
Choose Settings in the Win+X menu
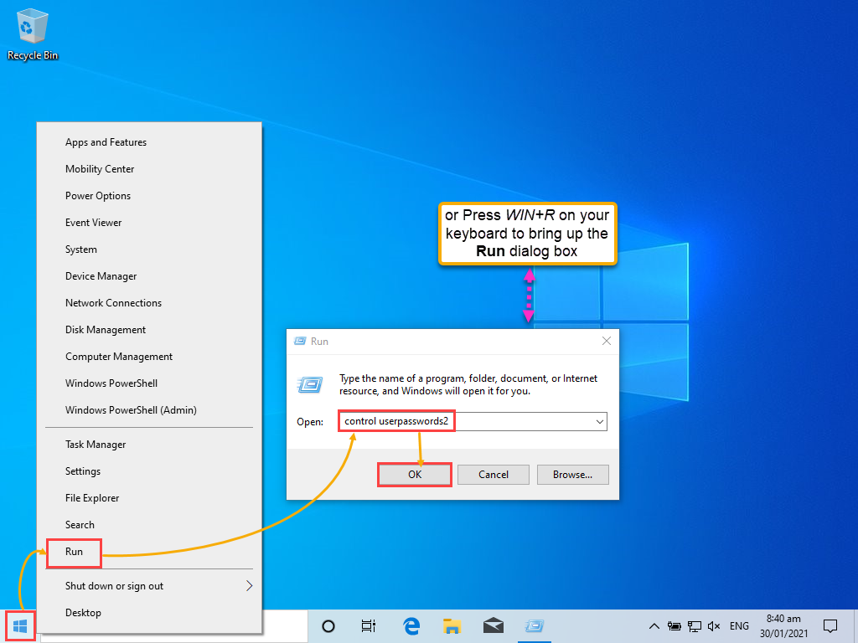coord(149,471)
